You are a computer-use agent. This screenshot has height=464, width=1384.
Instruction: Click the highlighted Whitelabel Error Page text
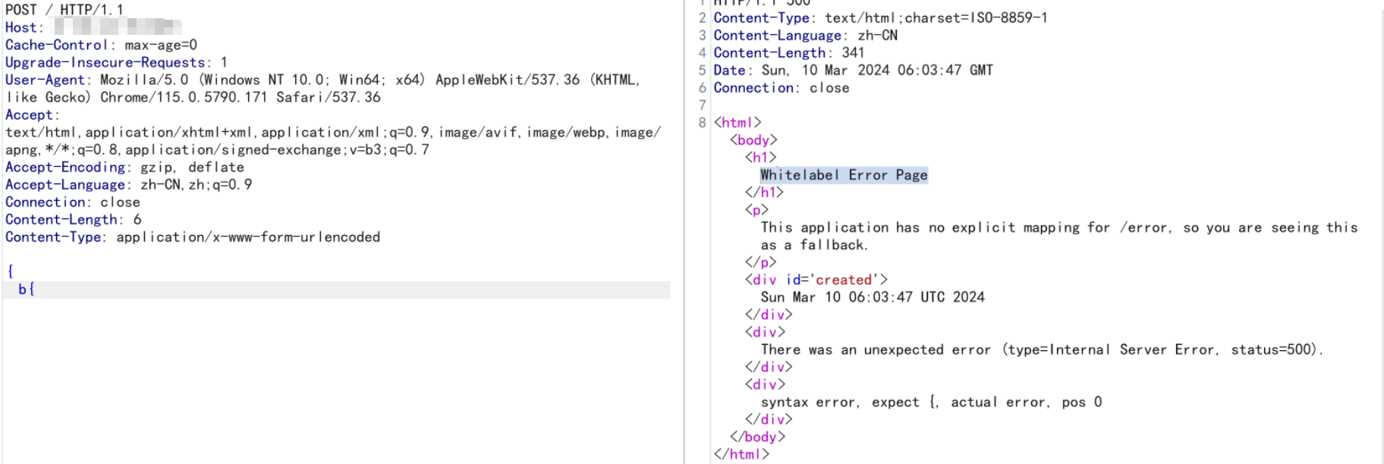tap(844, 175)
